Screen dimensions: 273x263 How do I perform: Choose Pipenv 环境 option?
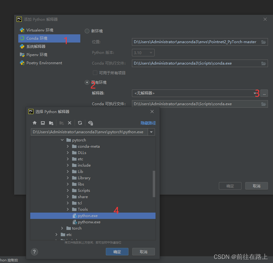tap(37, 54)
